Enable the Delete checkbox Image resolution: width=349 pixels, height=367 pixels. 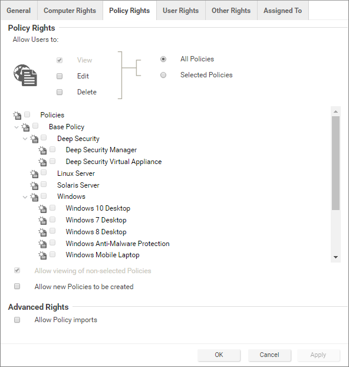(60, 92)
